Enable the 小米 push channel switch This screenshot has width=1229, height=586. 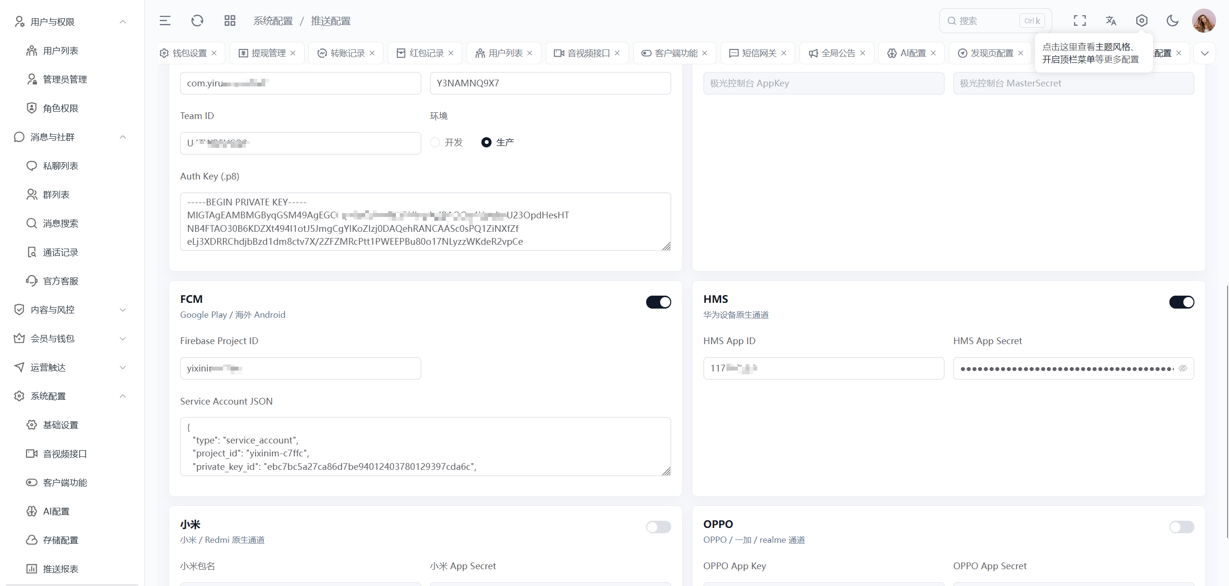[658, 527]
